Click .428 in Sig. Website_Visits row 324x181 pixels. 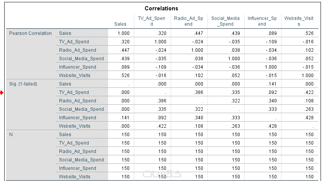(x=271, y=126)
